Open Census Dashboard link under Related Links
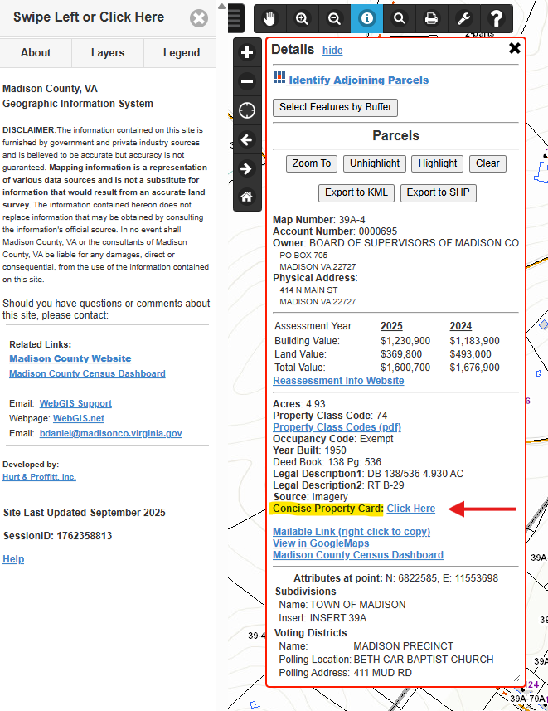Screen dimensions: 548x711 point(88,373)
